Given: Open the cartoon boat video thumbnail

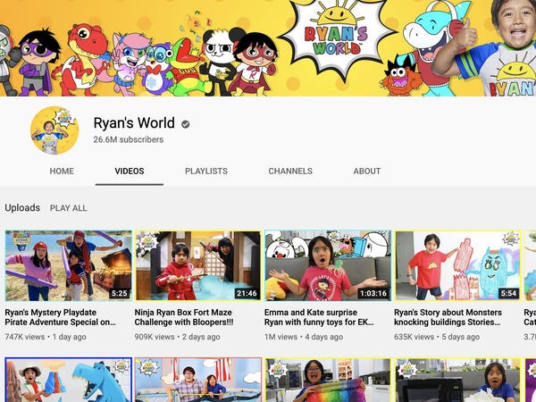Looking at the screenshot, I should [x=198, y=380].
